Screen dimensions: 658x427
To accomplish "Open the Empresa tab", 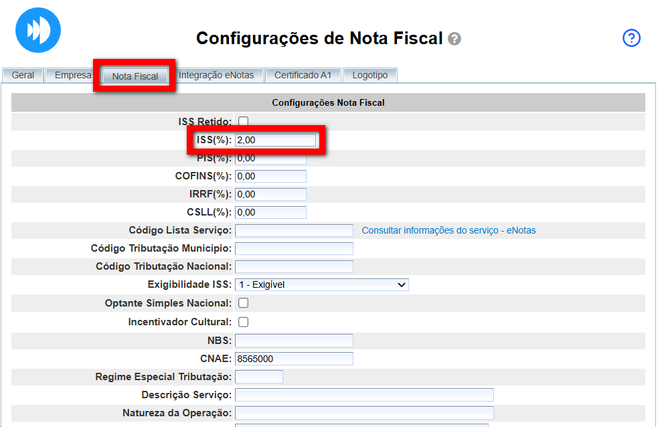I will pos(72,76).
